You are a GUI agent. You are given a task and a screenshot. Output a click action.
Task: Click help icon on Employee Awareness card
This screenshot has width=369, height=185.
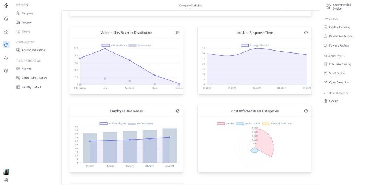coord(178,111)
